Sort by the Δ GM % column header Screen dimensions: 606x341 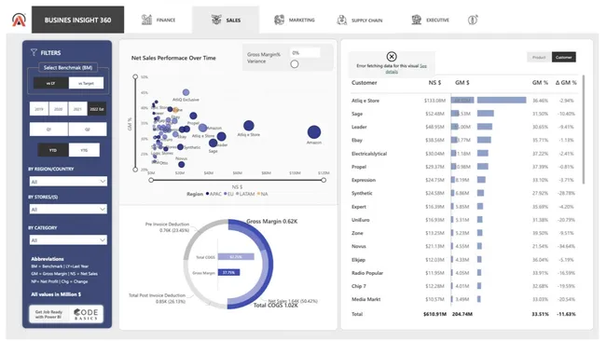click(x=566, y=83)
